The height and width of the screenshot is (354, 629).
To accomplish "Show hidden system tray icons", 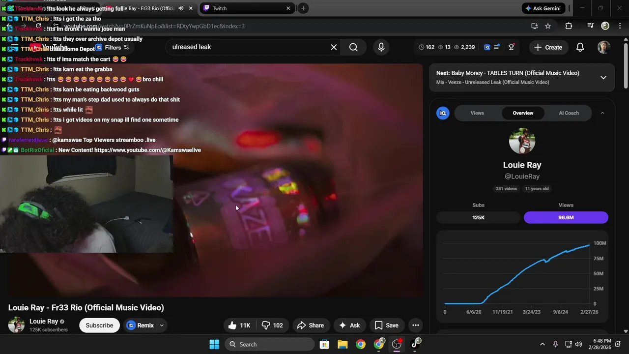I will (x=542, y=344).
